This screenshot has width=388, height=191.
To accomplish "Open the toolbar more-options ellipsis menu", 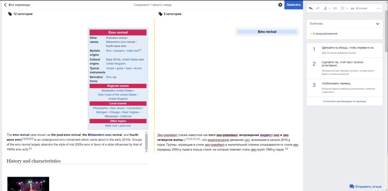I will pyautogui.click(x=378, y=8).
